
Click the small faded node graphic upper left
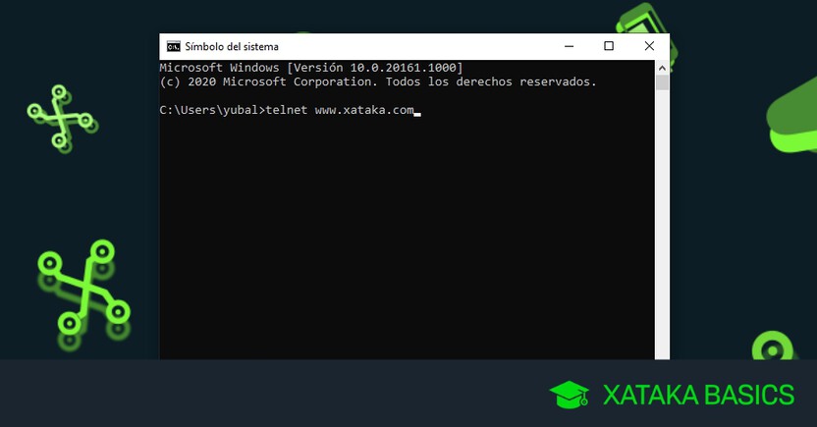pyautogui.click(x=60, y=116)
